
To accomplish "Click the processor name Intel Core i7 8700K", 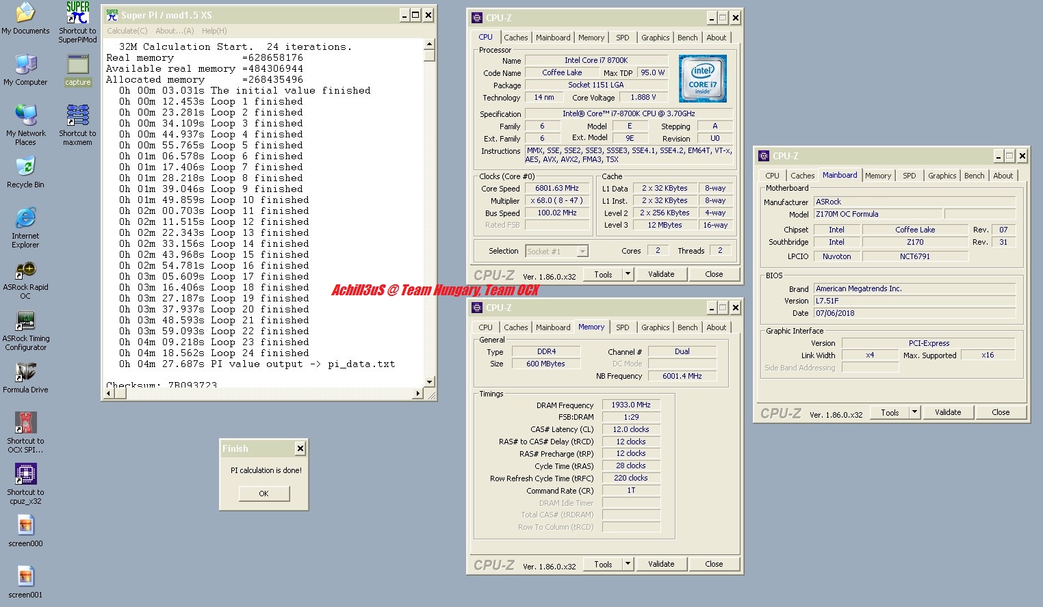I will click(596, 60).
